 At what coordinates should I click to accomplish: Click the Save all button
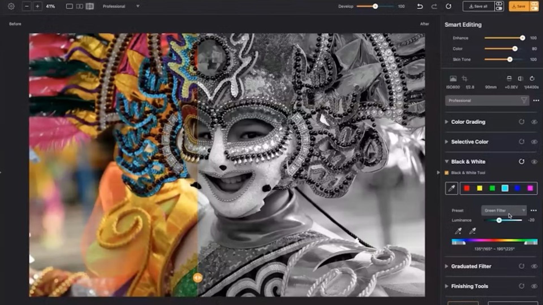point(478,6)
